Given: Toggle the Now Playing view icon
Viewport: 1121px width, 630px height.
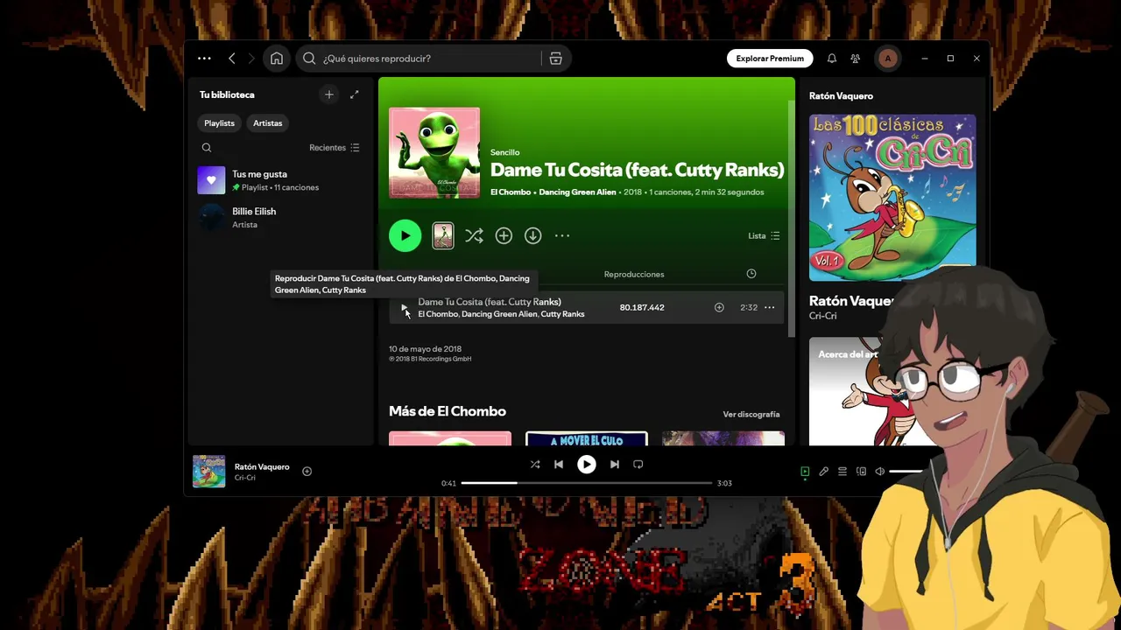Looking at the screenshot, I should pos(805,472).
